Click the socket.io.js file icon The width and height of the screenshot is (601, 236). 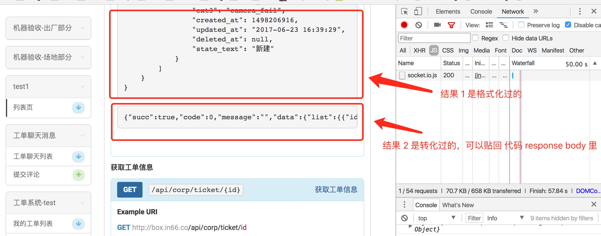[x=402, y=75]
